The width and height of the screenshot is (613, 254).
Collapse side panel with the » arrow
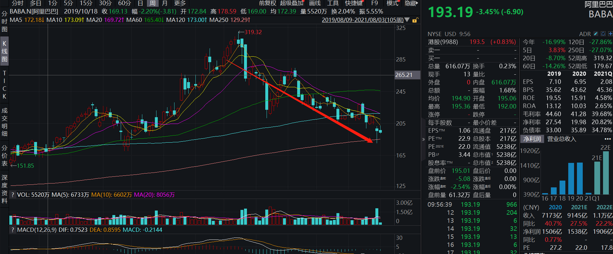pyautogui.click(x=423, y=139)
